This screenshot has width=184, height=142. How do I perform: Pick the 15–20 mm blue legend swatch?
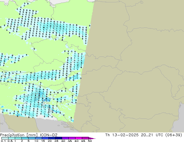pyautogui.click(x=45, y=138)
